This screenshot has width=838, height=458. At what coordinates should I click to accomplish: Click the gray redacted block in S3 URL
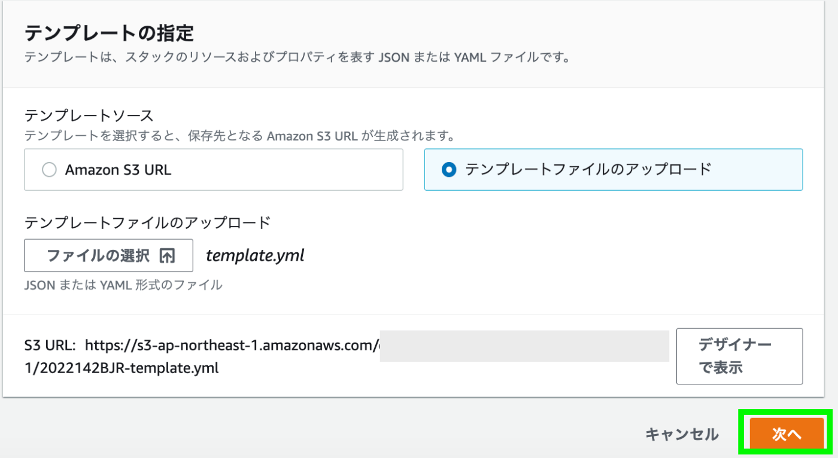click(x=524, y=346)
